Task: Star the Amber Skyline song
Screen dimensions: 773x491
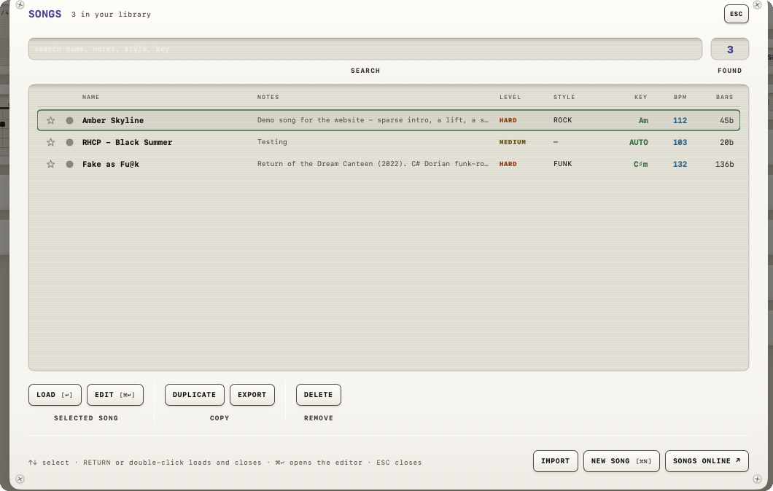Action: click(x=50, y=120)
